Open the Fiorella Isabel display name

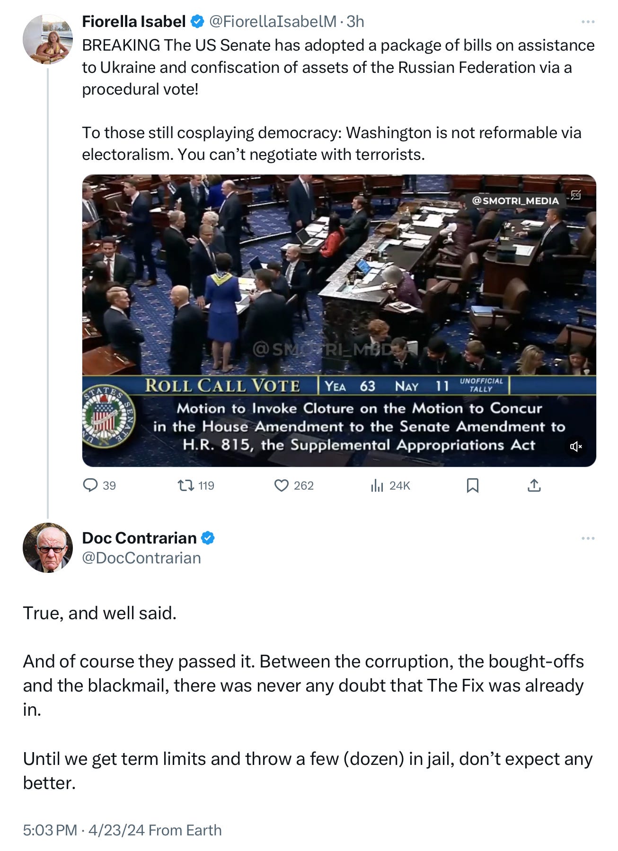(133, 21)
